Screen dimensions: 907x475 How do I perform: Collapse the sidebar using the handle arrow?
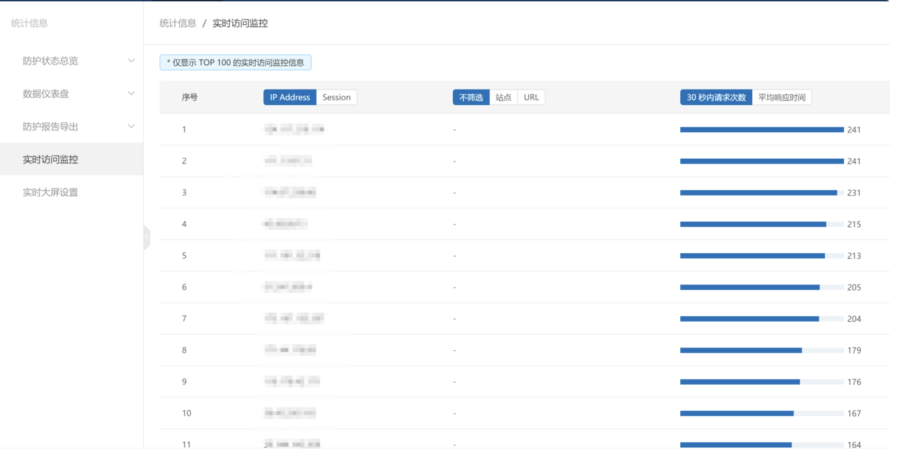147,237
